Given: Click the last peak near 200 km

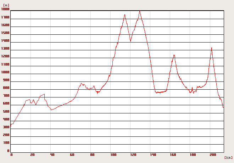Looking at the screenshot, I should 212,47.
